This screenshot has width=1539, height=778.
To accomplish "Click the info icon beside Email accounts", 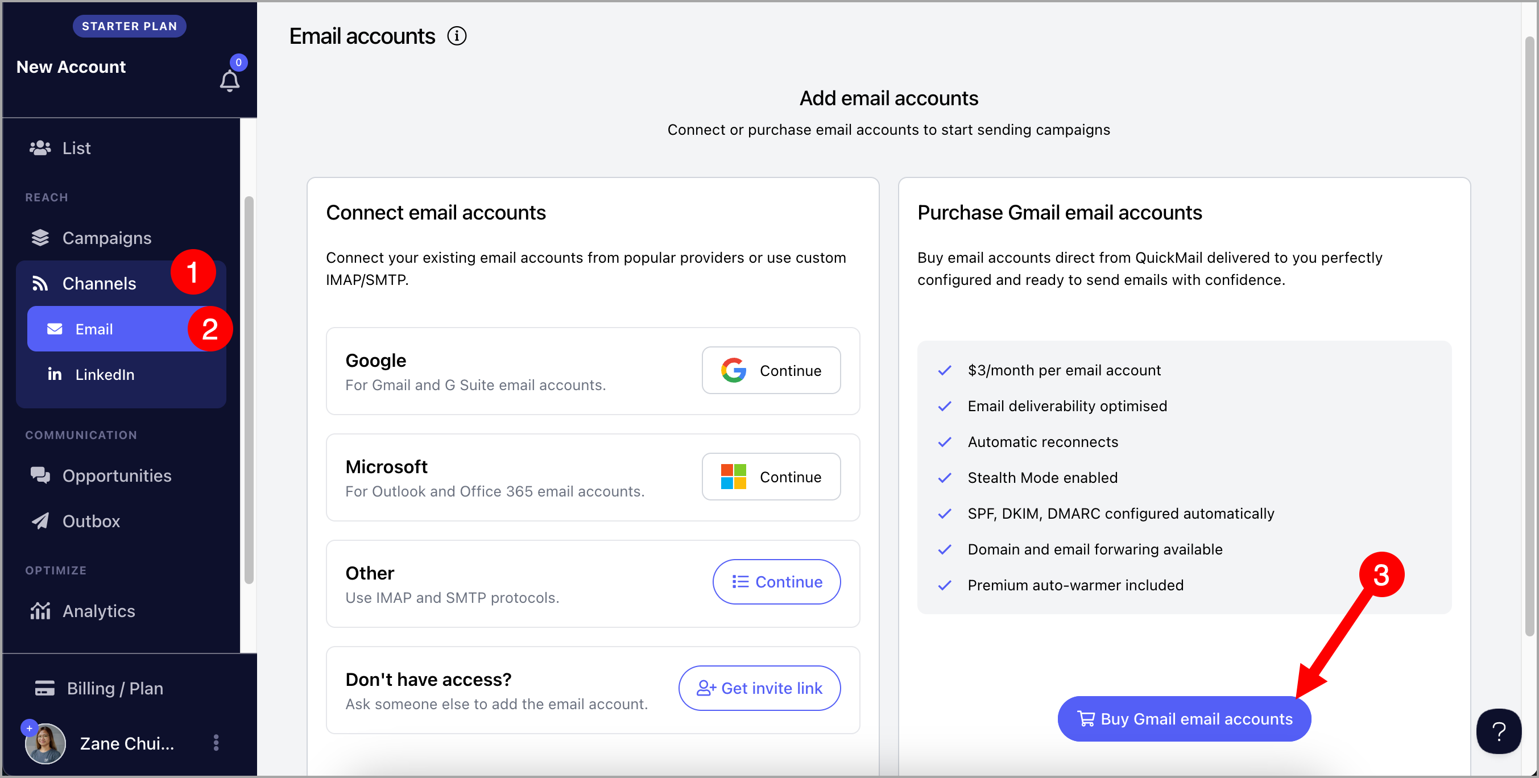I will coord(457,36).
